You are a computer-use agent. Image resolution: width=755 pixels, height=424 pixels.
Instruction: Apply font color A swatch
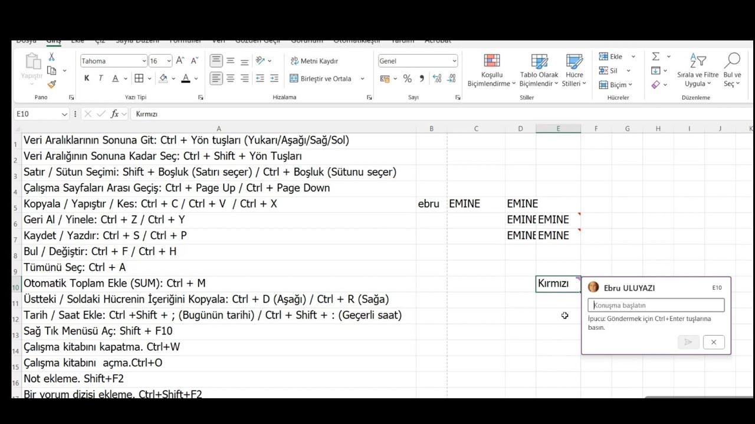[x=186, y=78]
